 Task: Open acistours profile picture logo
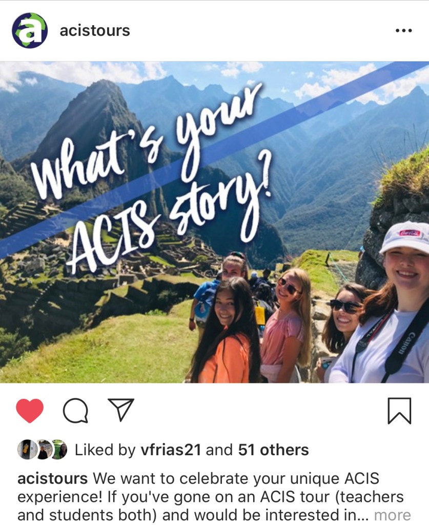[30, 30]
